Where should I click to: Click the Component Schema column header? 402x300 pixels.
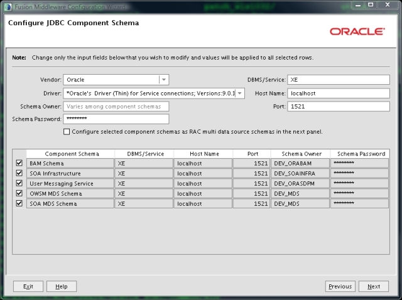point(70,154)
